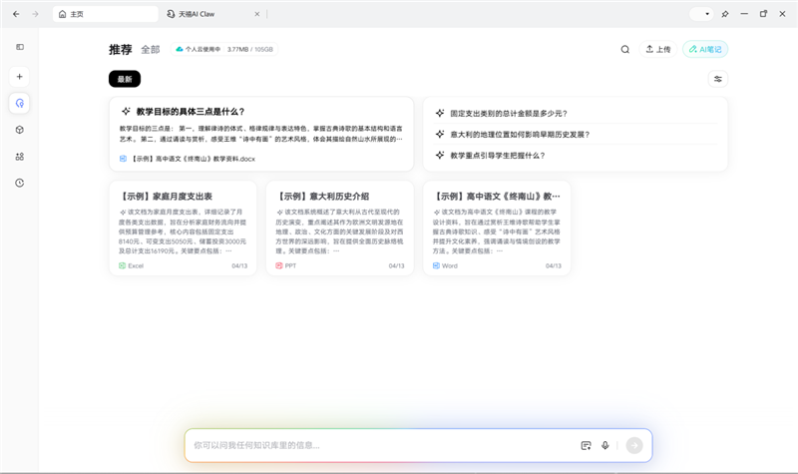This screenshot has width=798, height=474.
Task: Click the forward arrow in title bar
Action: coord(35,14)
